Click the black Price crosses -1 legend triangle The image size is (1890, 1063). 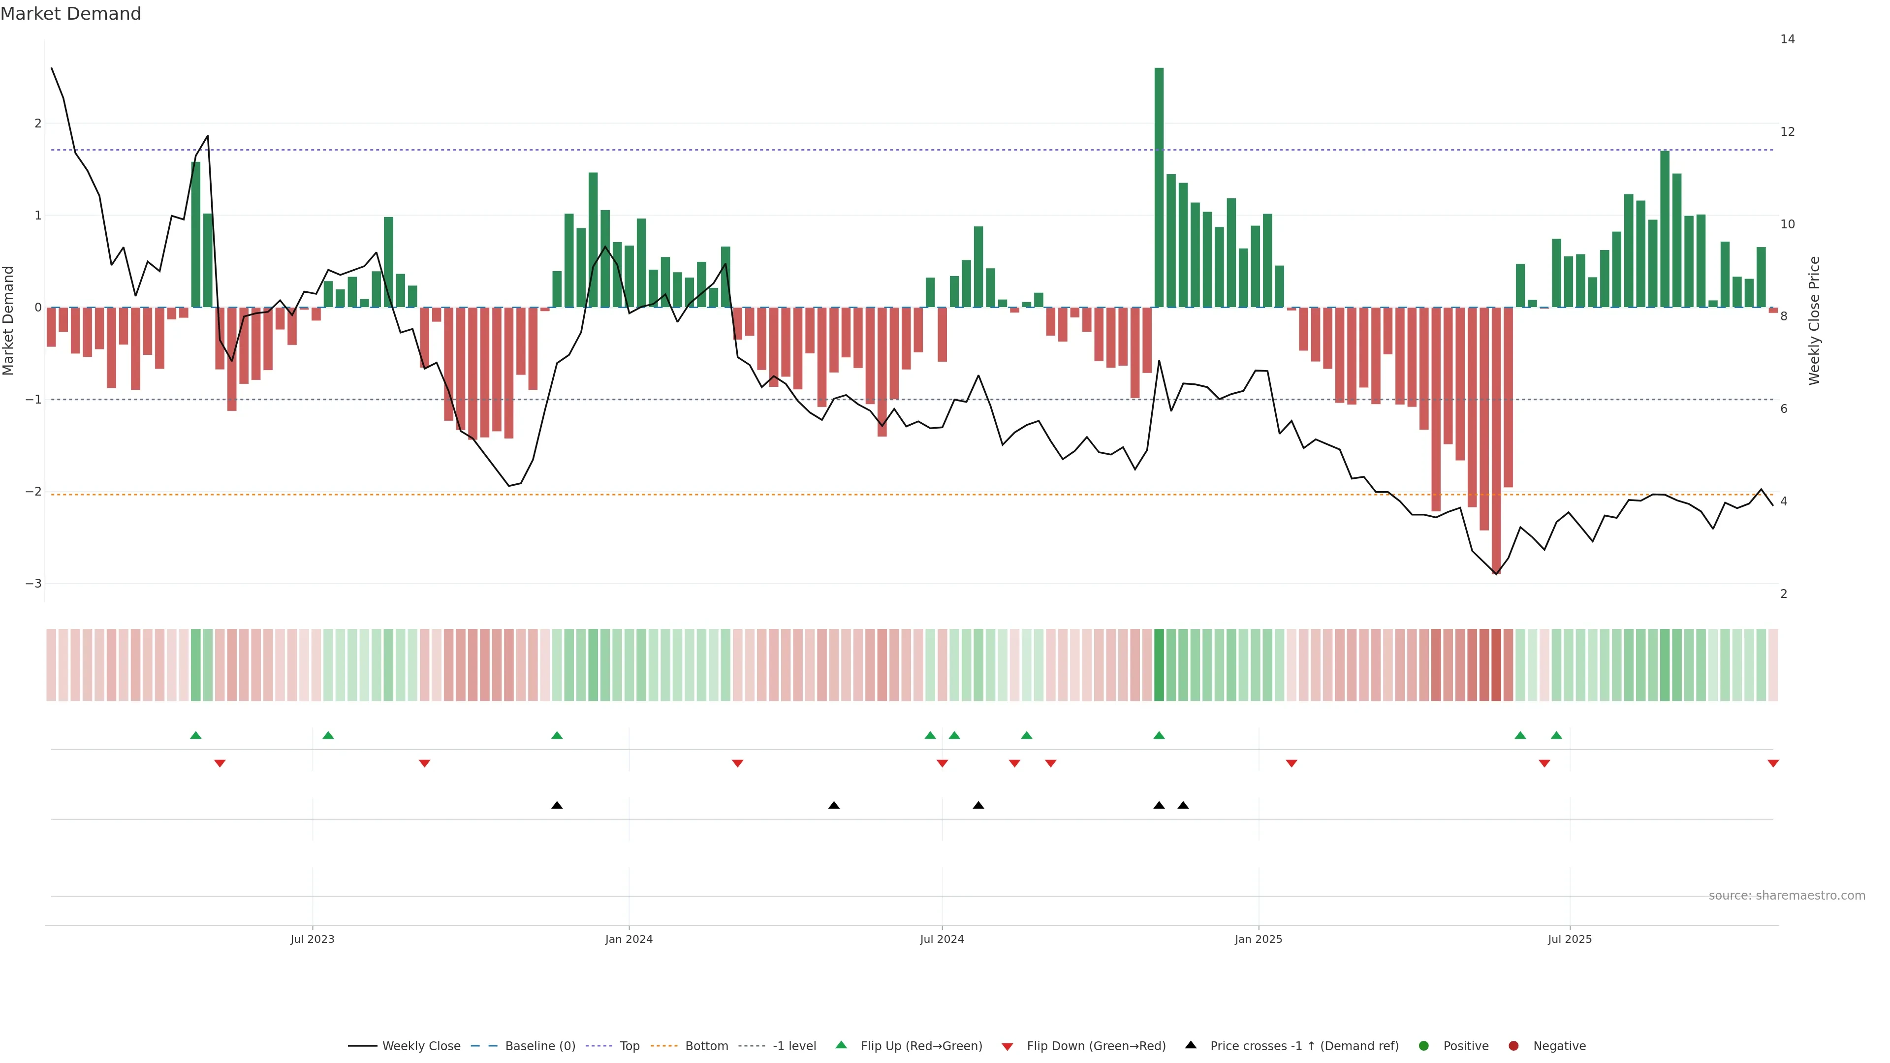point(1191,1045)
